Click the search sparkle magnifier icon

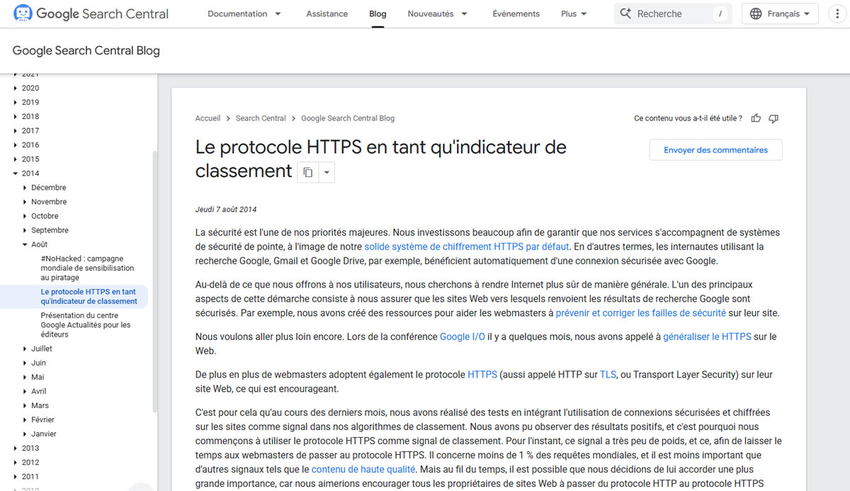[625, 13]
